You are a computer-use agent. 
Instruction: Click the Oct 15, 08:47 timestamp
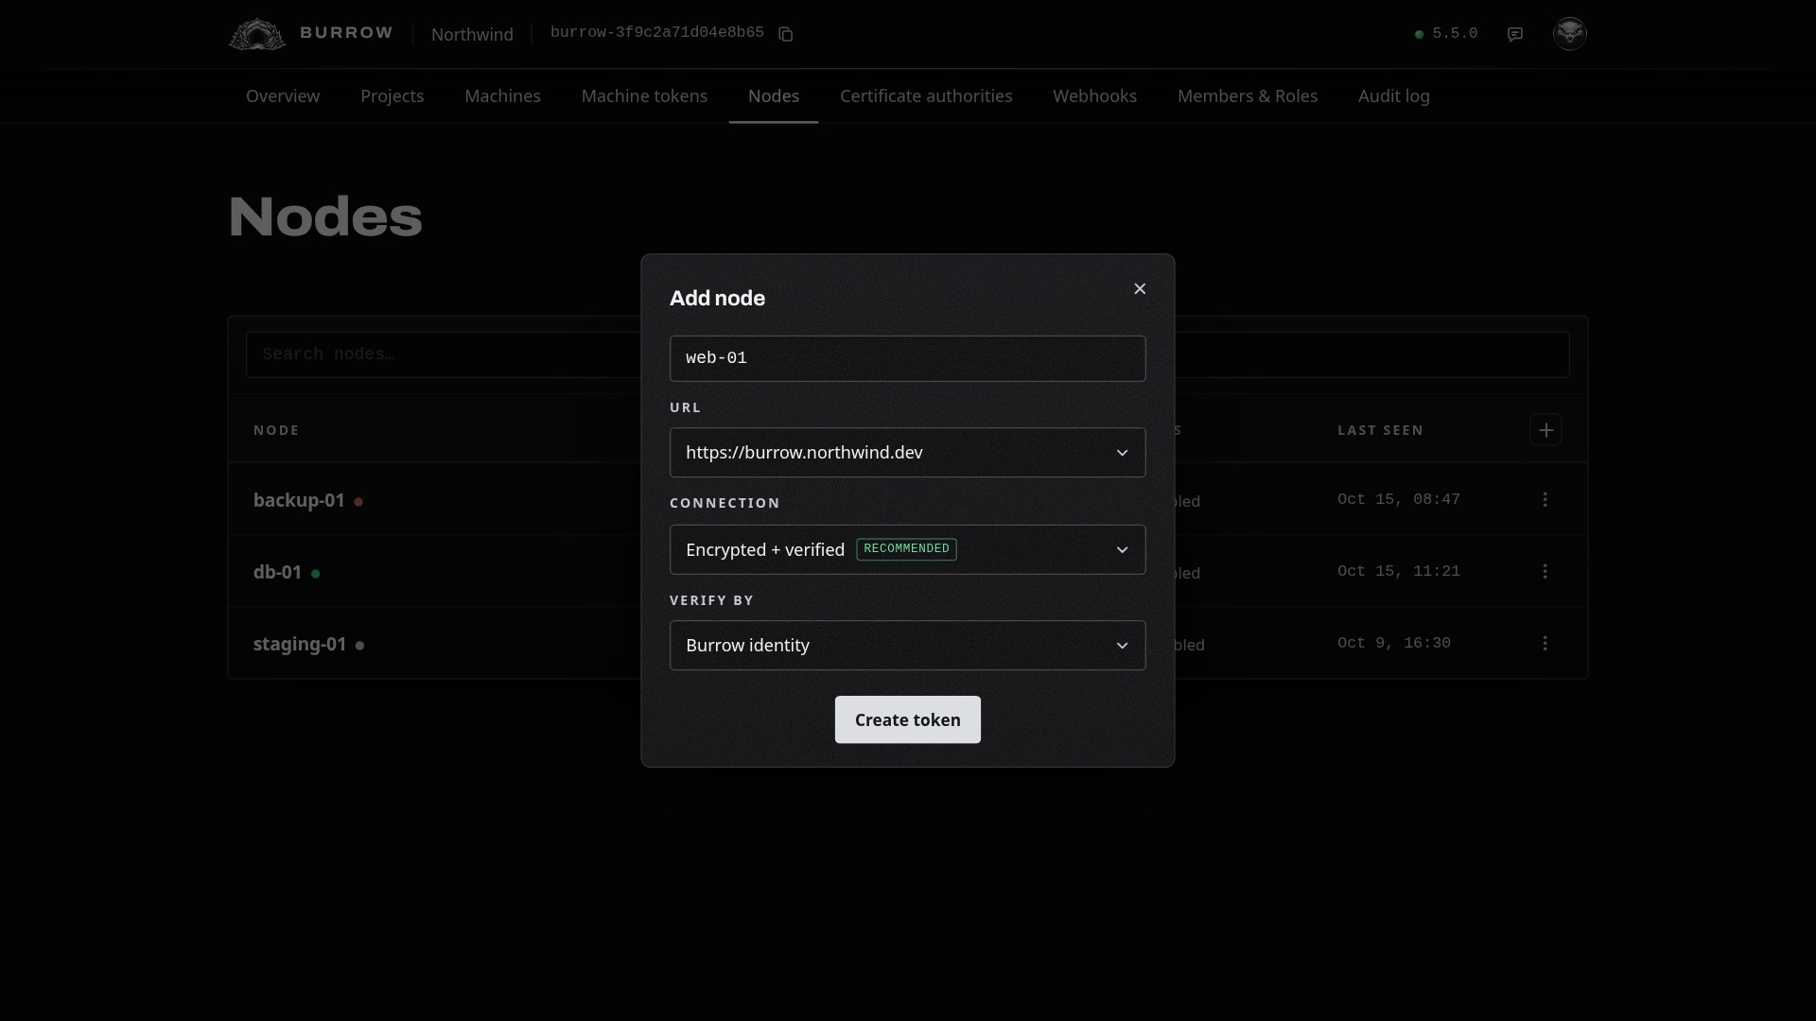coord(1398,499)
